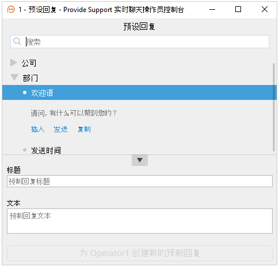
Task: Click the Provide Support app logo icon
Action: (11, 9)
